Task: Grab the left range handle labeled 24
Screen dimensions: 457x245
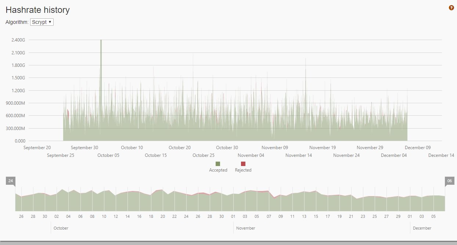Action: pyautogui.click(x=11, y=181)
